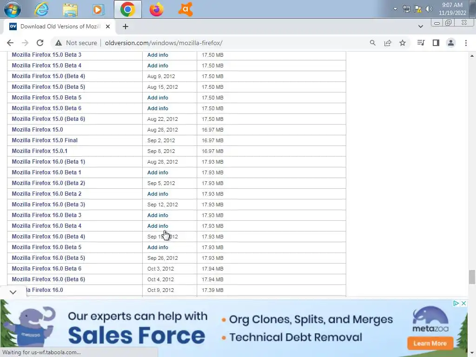Click Add info for Firefox 16.0 Beta 2
The image size is (476, 357).
(x=158, y=194)
